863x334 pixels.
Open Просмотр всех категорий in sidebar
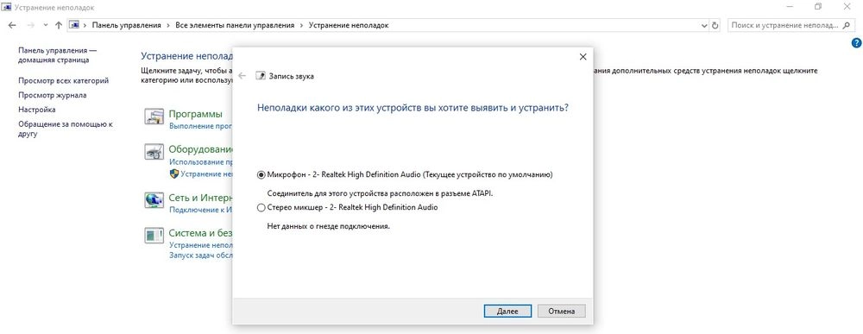(63, 80)
